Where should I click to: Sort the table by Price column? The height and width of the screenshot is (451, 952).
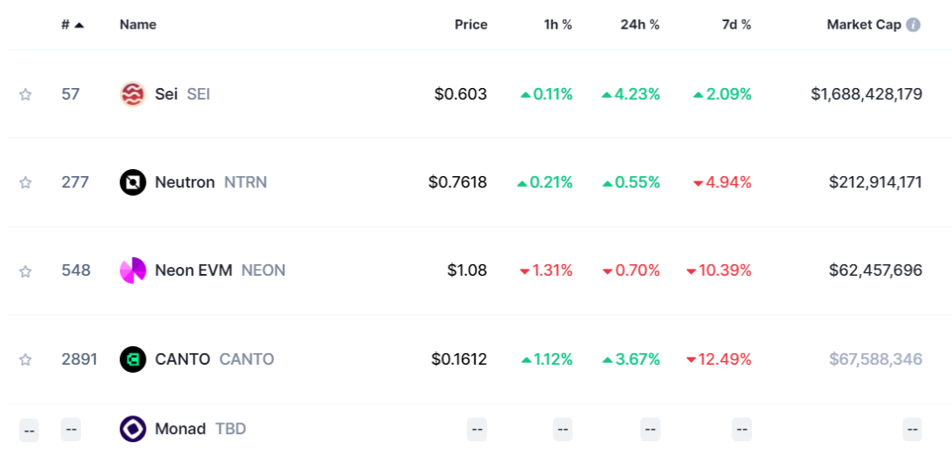click(471, 25)
